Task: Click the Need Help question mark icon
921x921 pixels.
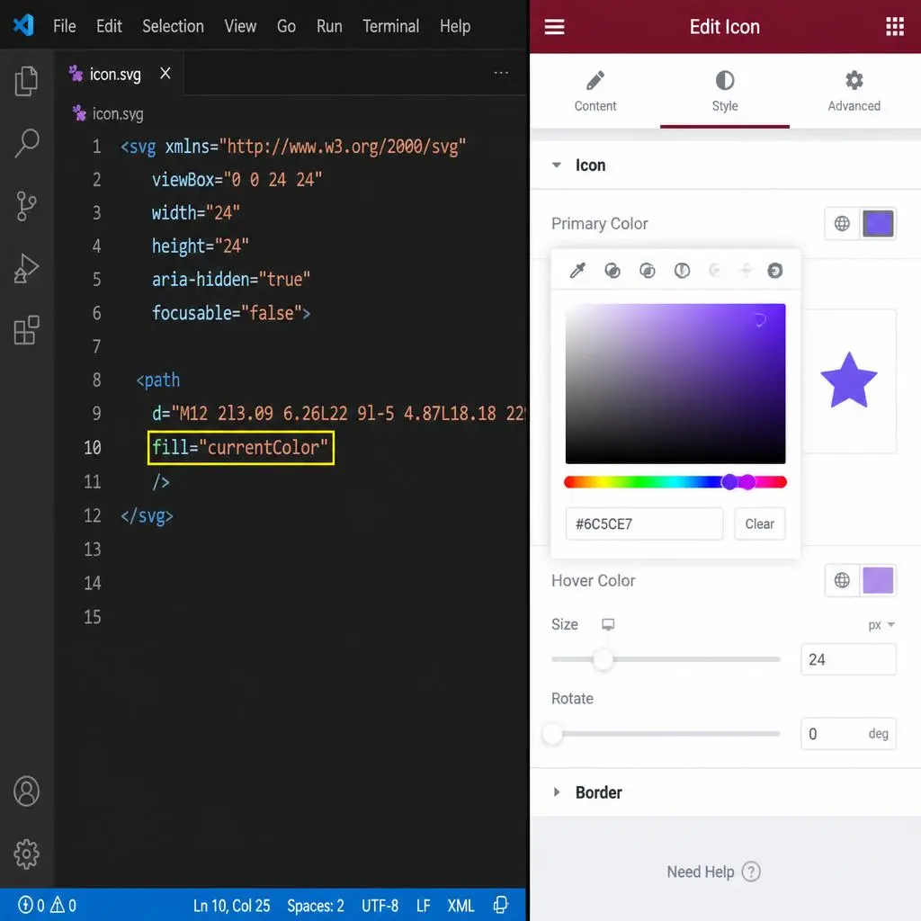Action: pos(751,872)
